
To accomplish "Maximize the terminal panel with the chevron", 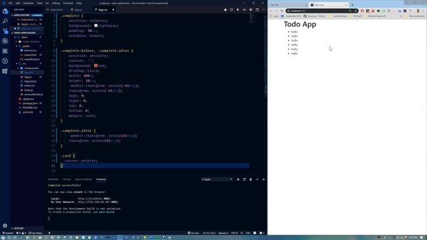I will [257, 179].
